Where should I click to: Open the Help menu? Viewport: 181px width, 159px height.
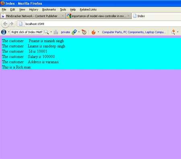click(73, 10)
